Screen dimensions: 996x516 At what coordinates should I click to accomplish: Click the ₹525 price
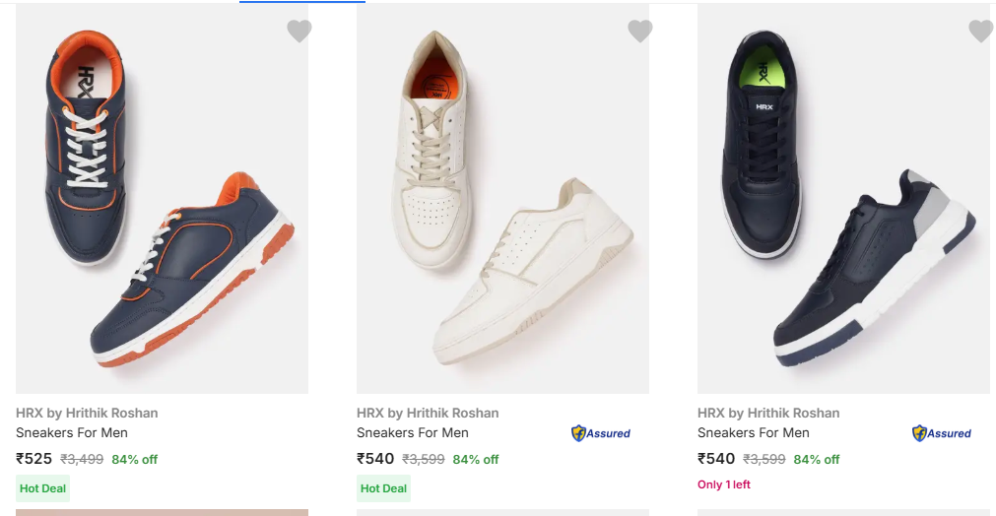[34, 459]
